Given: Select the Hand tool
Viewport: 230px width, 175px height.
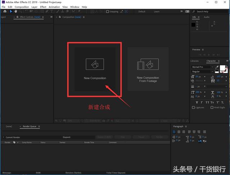Looking at the screenshot, I should [16, 11].
